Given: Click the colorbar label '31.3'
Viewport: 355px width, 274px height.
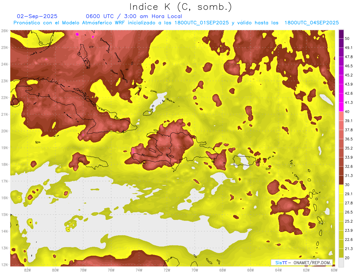Looking at the screenshot, I should [348, 176].
